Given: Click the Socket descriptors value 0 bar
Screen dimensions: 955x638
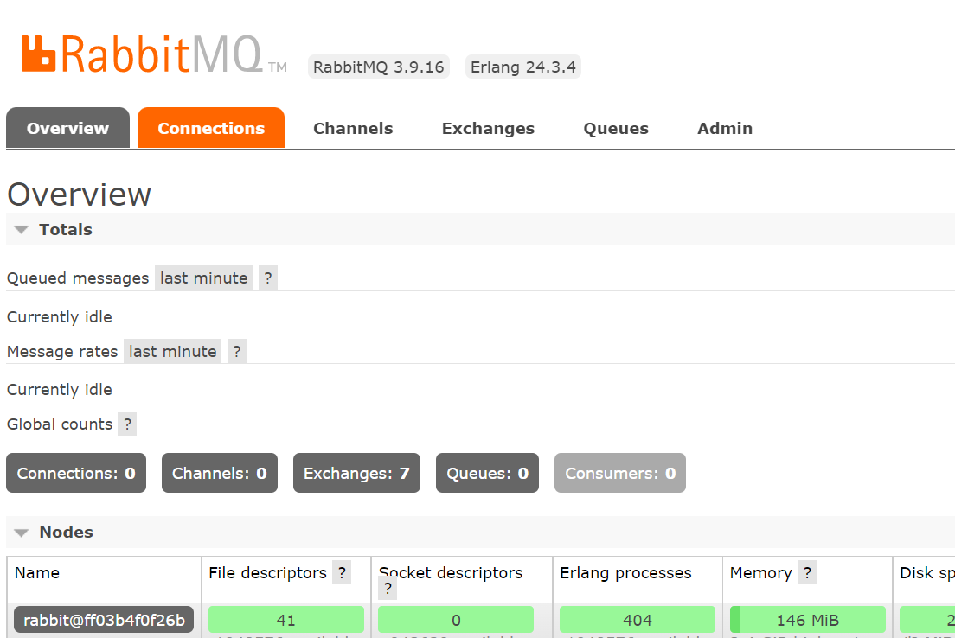Looking at the screenshot, I should coord(456,620).
